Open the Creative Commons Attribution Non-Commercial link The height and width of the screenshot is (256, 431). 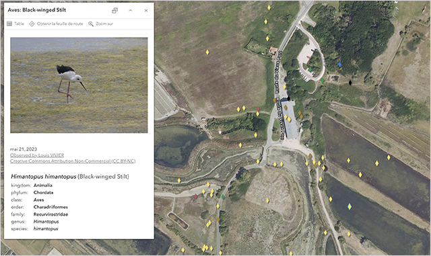click(x=73, y=161)
